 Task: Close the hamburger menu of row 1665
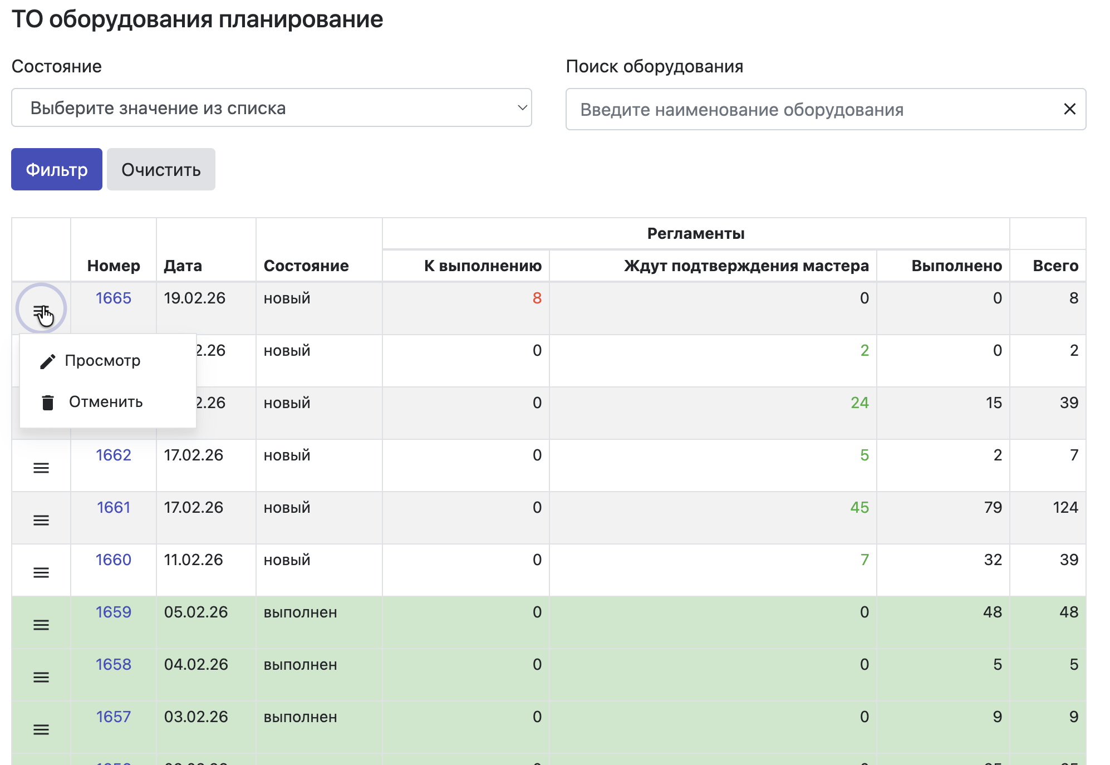(x=41, y=310)
